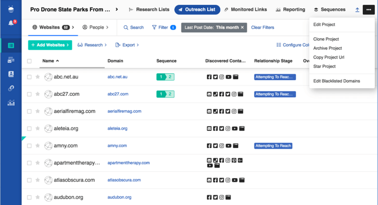Star the abc.net.au website row

[x=38, y=77]
